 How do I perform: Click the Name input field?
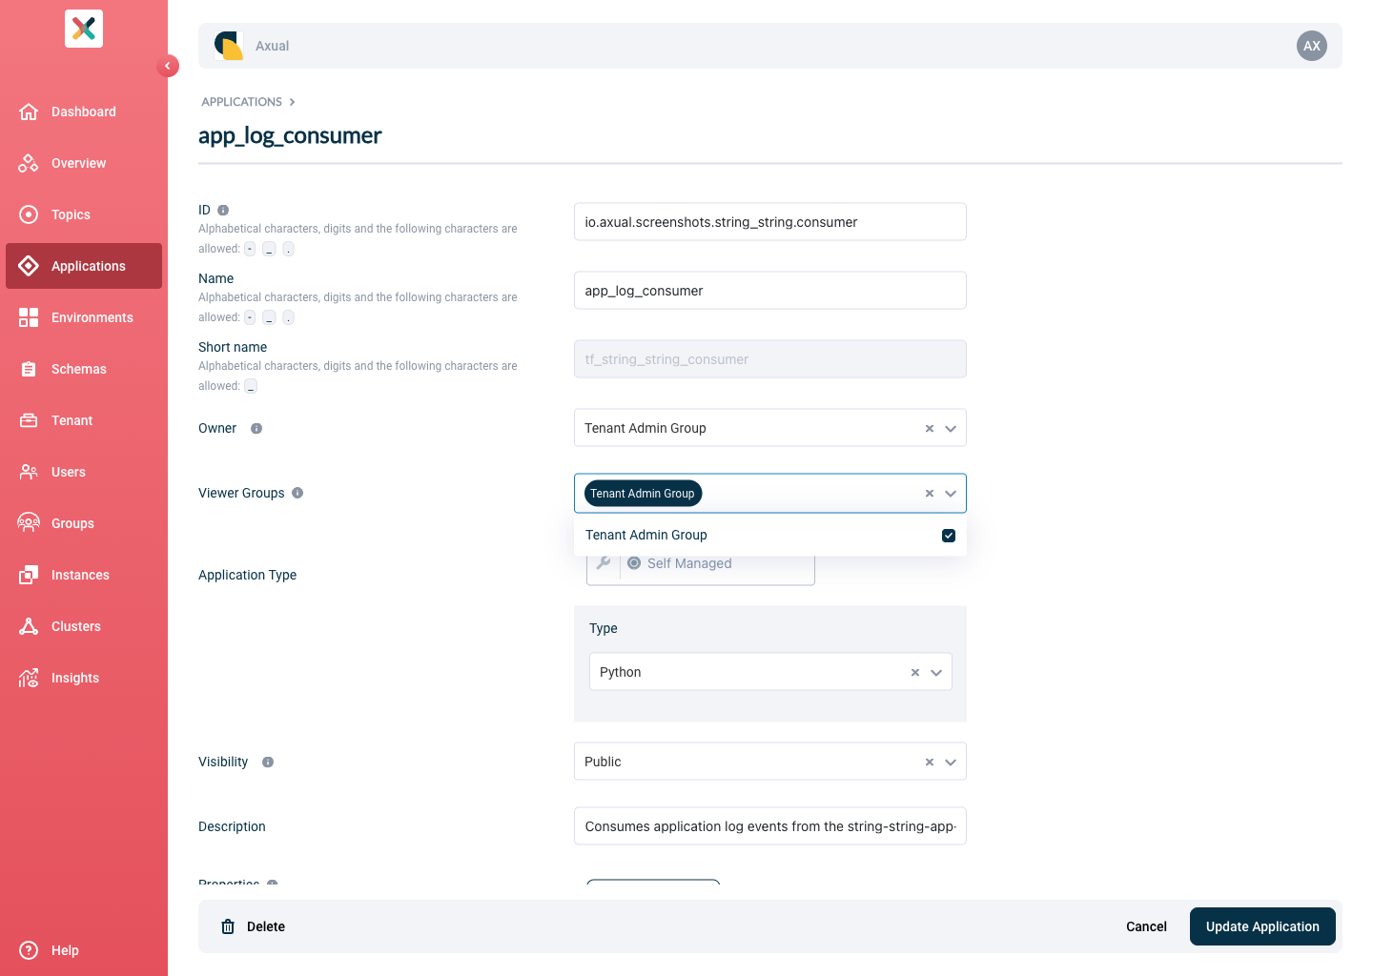[770, 291]
